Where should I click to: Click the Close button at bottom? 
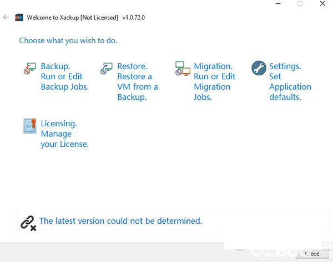click(x=312, y=254)
